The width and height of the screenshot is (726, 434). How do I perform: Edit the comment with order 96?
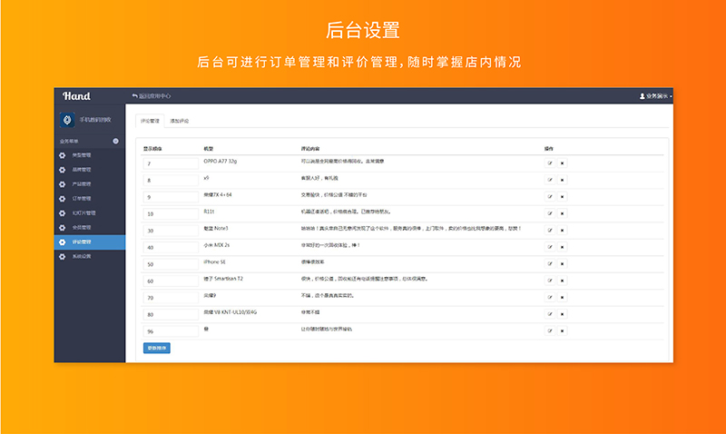(550, 330)
